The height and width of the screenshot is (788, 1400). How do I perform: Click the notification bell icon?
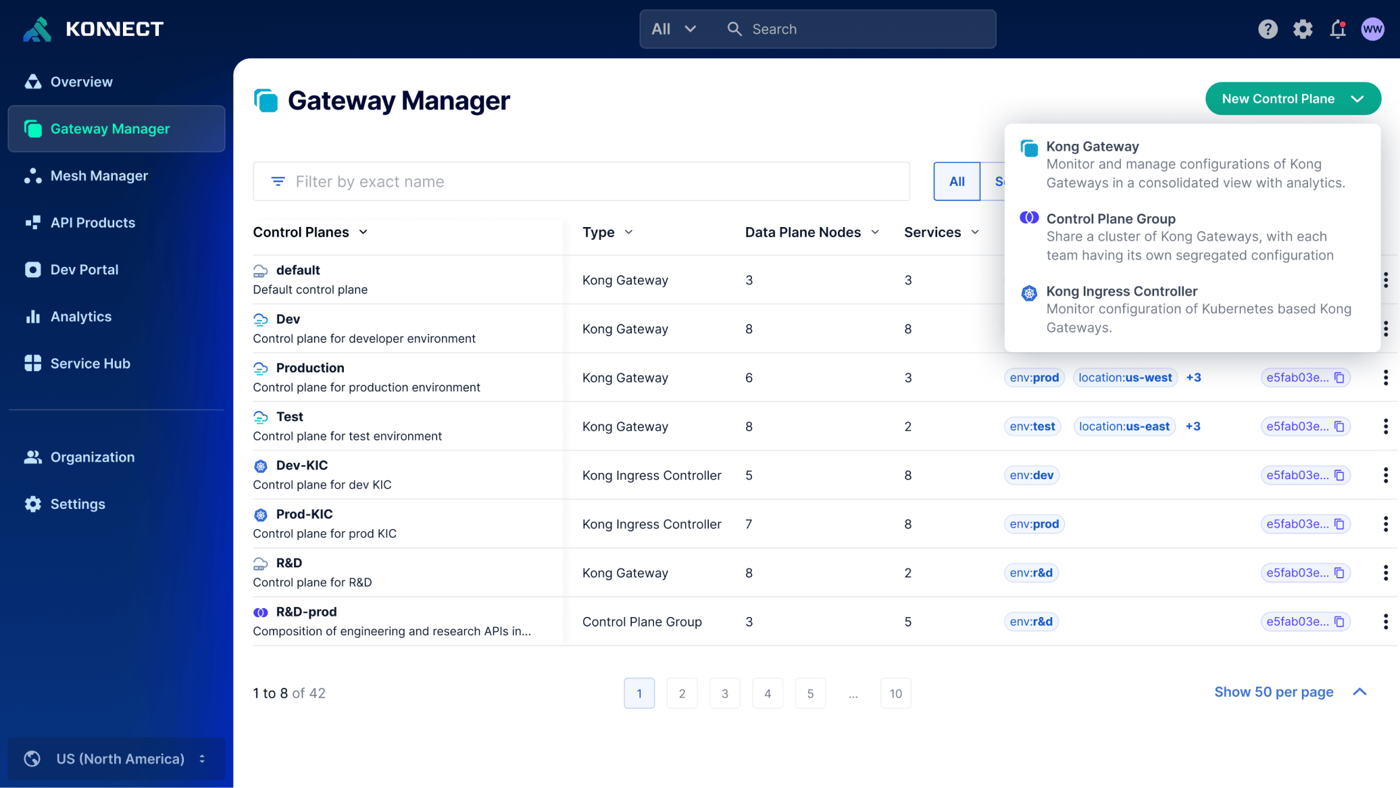[x=1338, y=29]
